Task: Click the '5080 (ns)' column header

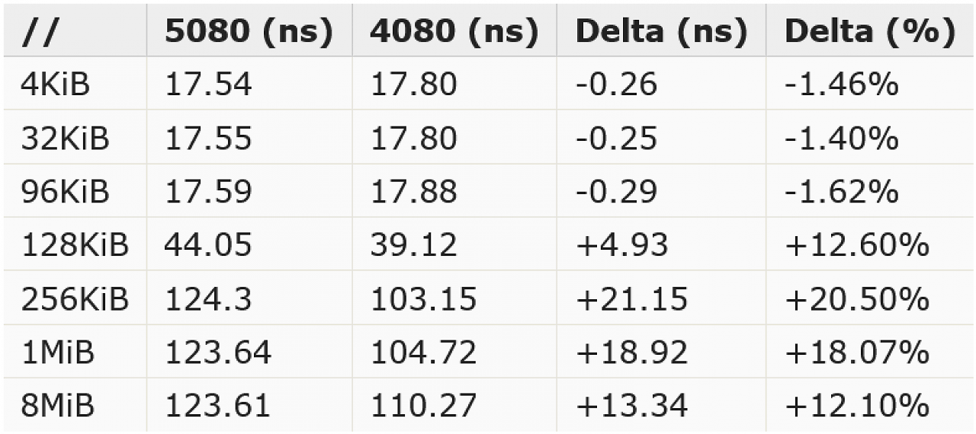Action: 249,31
